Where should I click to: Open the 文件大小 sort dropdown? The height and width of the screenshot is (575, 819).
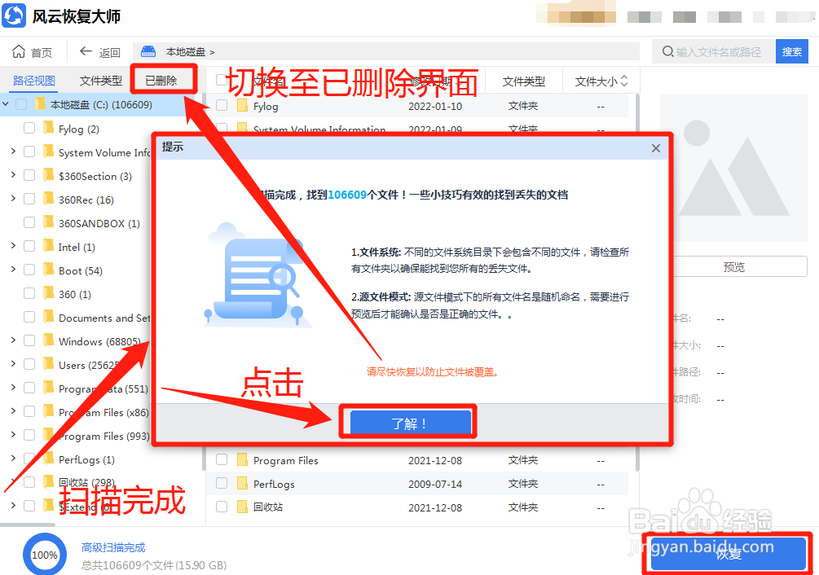(x=600, y=80)
